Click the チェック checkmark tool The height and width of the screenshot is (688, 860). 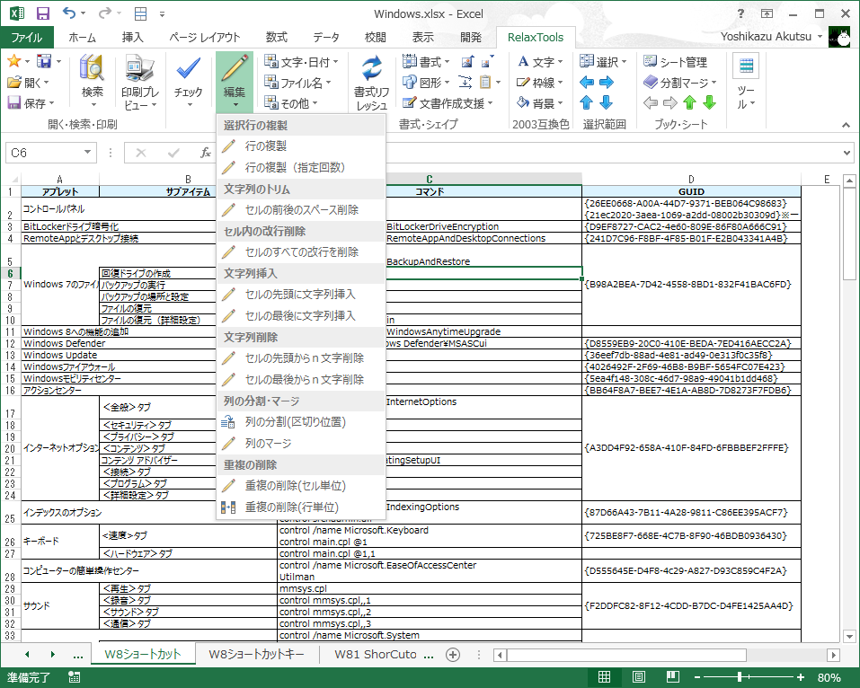click(188, 80)
